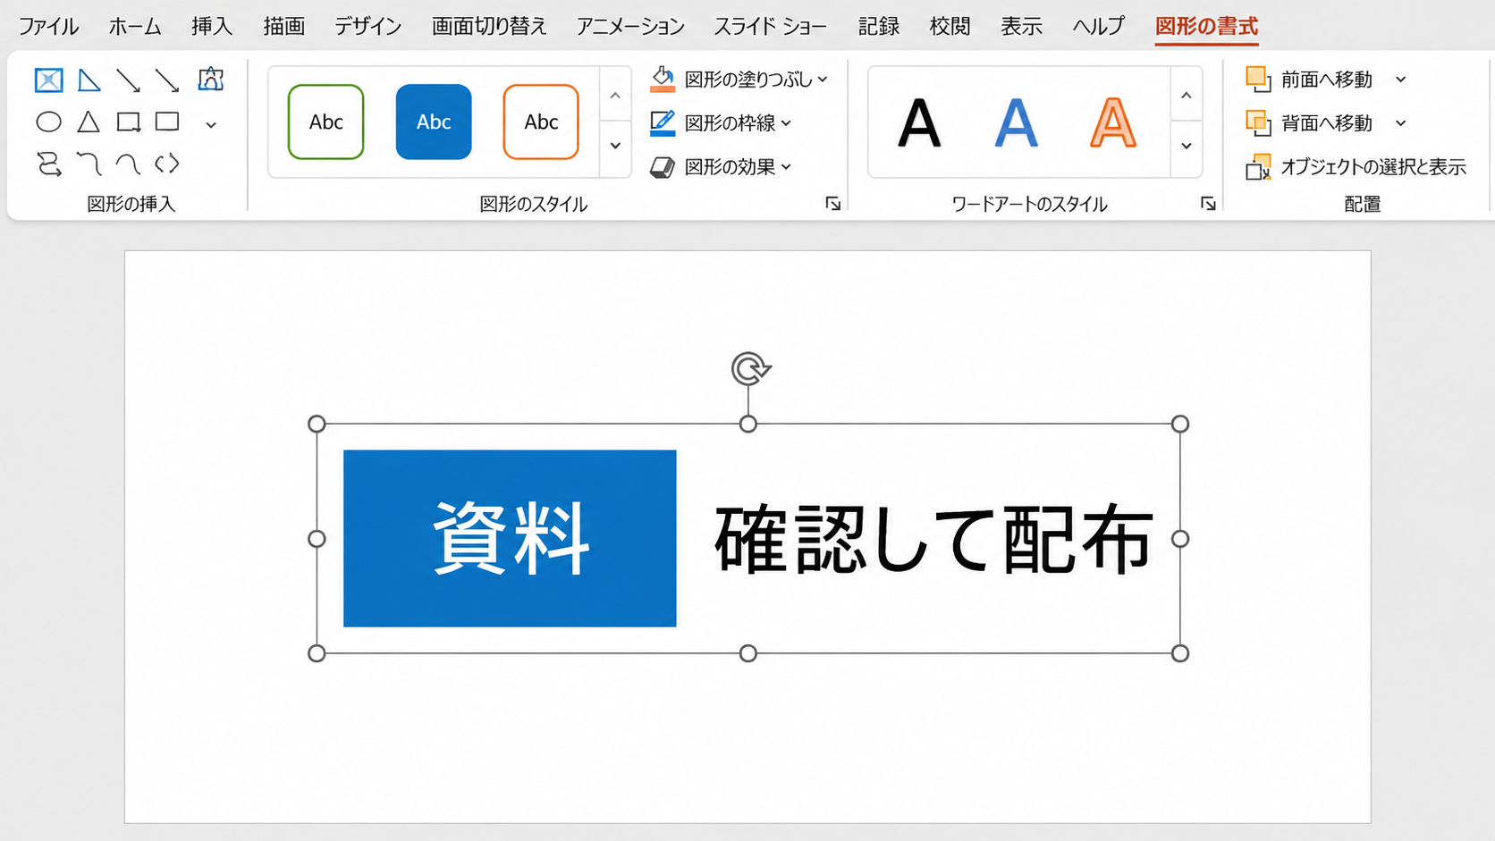Click the 背面へ移動 button

(1309, 122)
